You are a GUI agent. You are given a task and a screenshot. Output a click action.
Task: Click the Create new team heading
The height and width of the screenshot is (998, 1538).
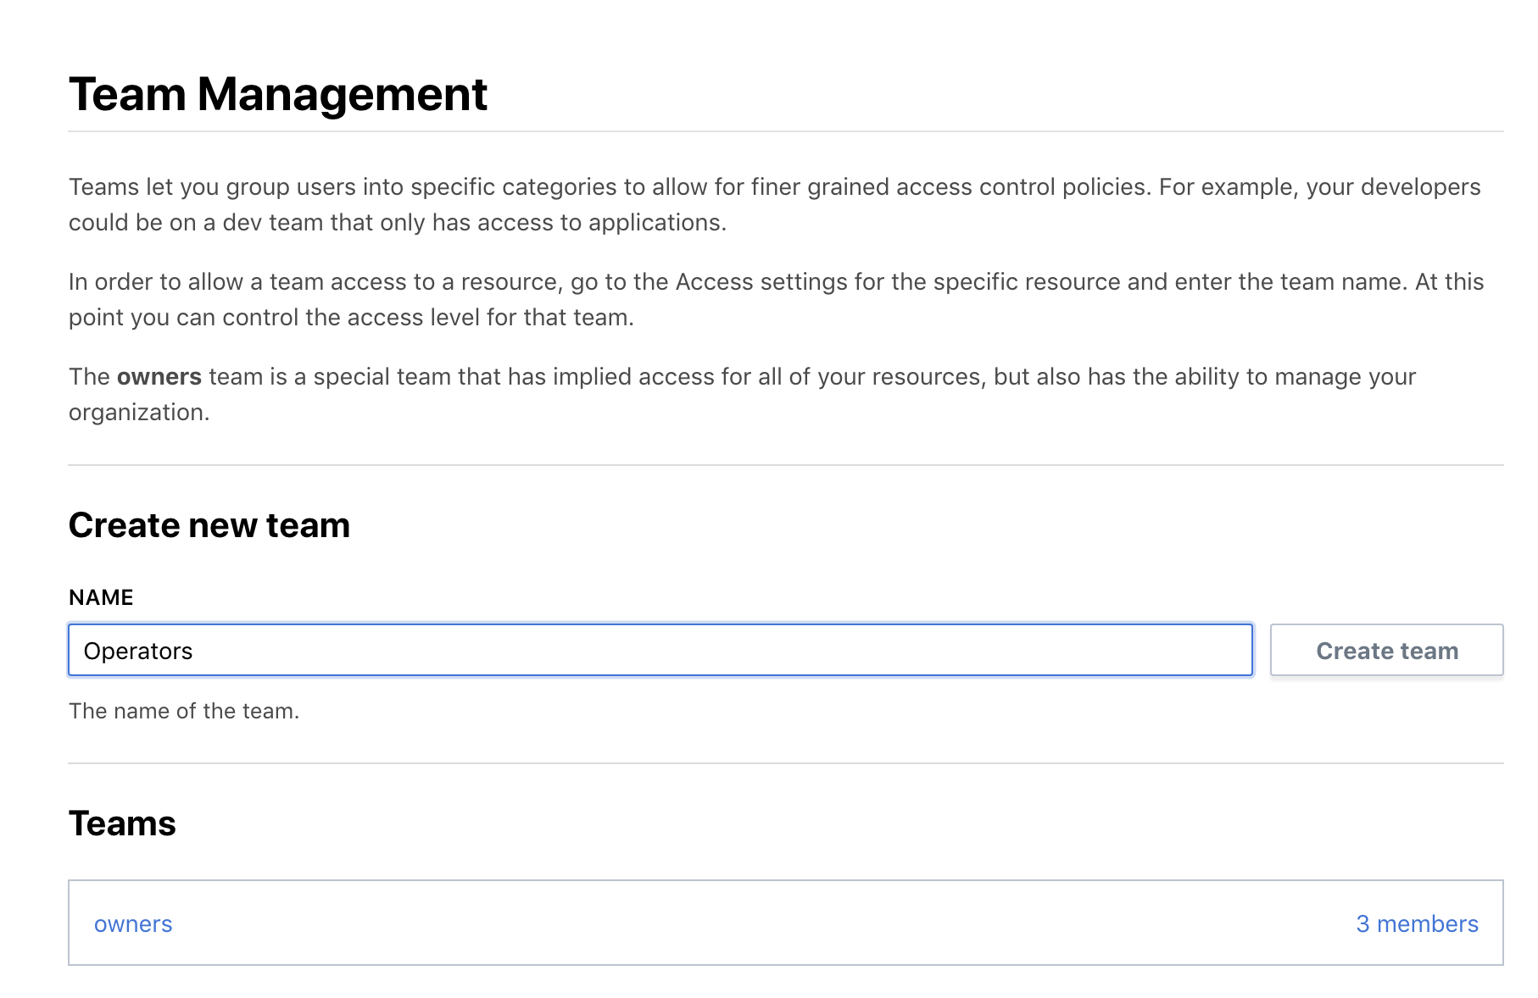click(x=209, y=525)
